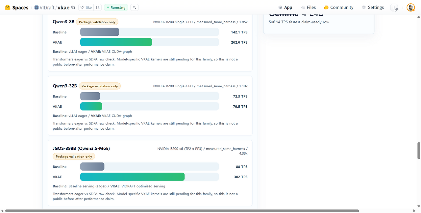This screenshot has height=213, width=421.
Task: Click the JGOS-398B Package validation only badge
Action: (74, 157)
